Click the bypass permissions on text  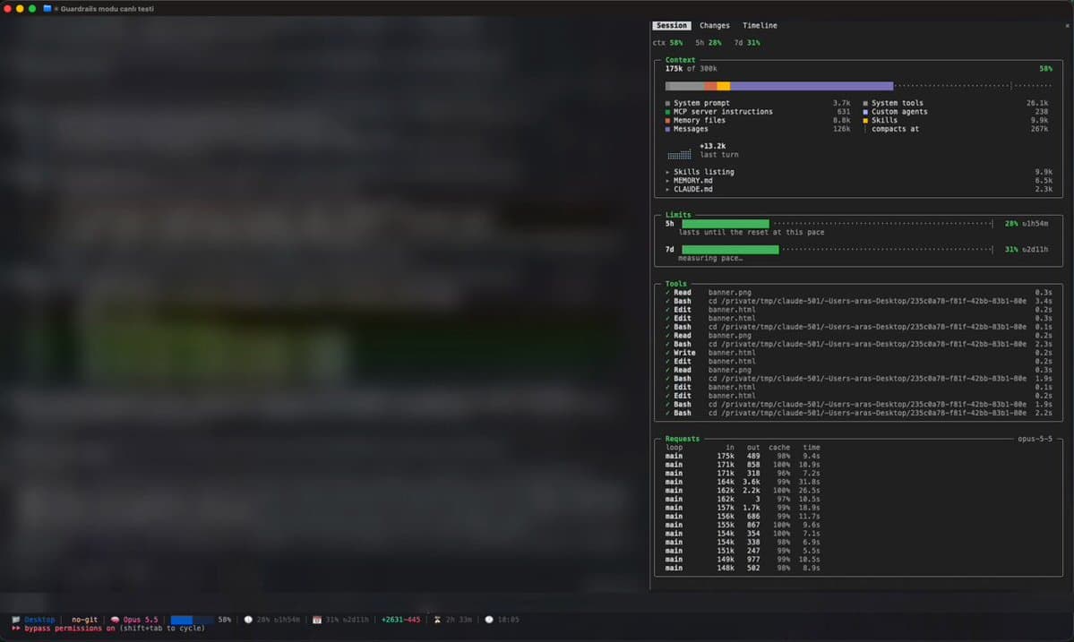pos(70,629)
